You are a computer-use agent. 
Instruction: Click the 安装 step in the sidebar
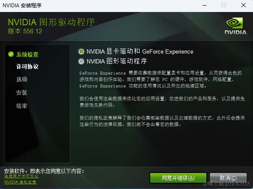pos(21,93)
